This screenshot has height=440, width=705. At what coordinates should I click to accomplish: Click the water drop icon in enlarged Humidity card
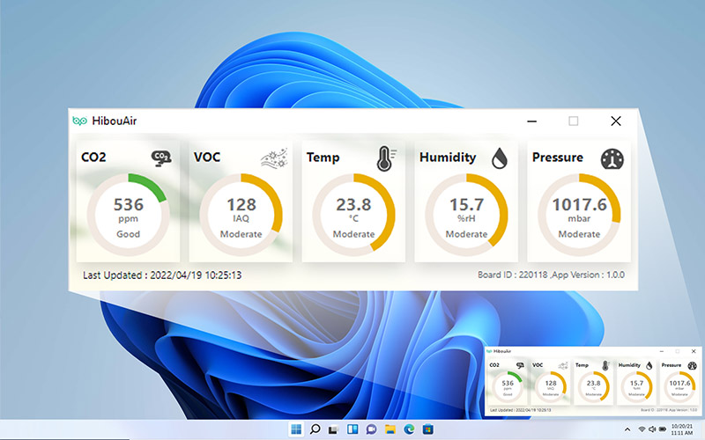click(499, 158)
